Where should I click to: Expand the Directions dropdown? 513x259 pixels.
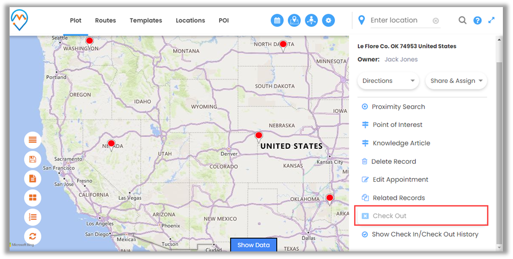388,81
